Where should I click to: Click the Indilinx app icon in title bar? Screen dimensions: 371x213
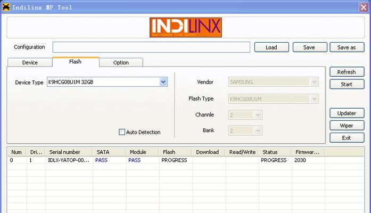click(x=6, y=7)
